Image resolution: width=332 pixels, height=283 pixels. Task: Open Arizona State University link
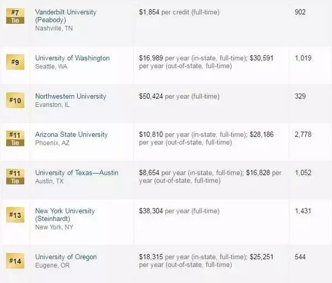click(x=71, y=134)
